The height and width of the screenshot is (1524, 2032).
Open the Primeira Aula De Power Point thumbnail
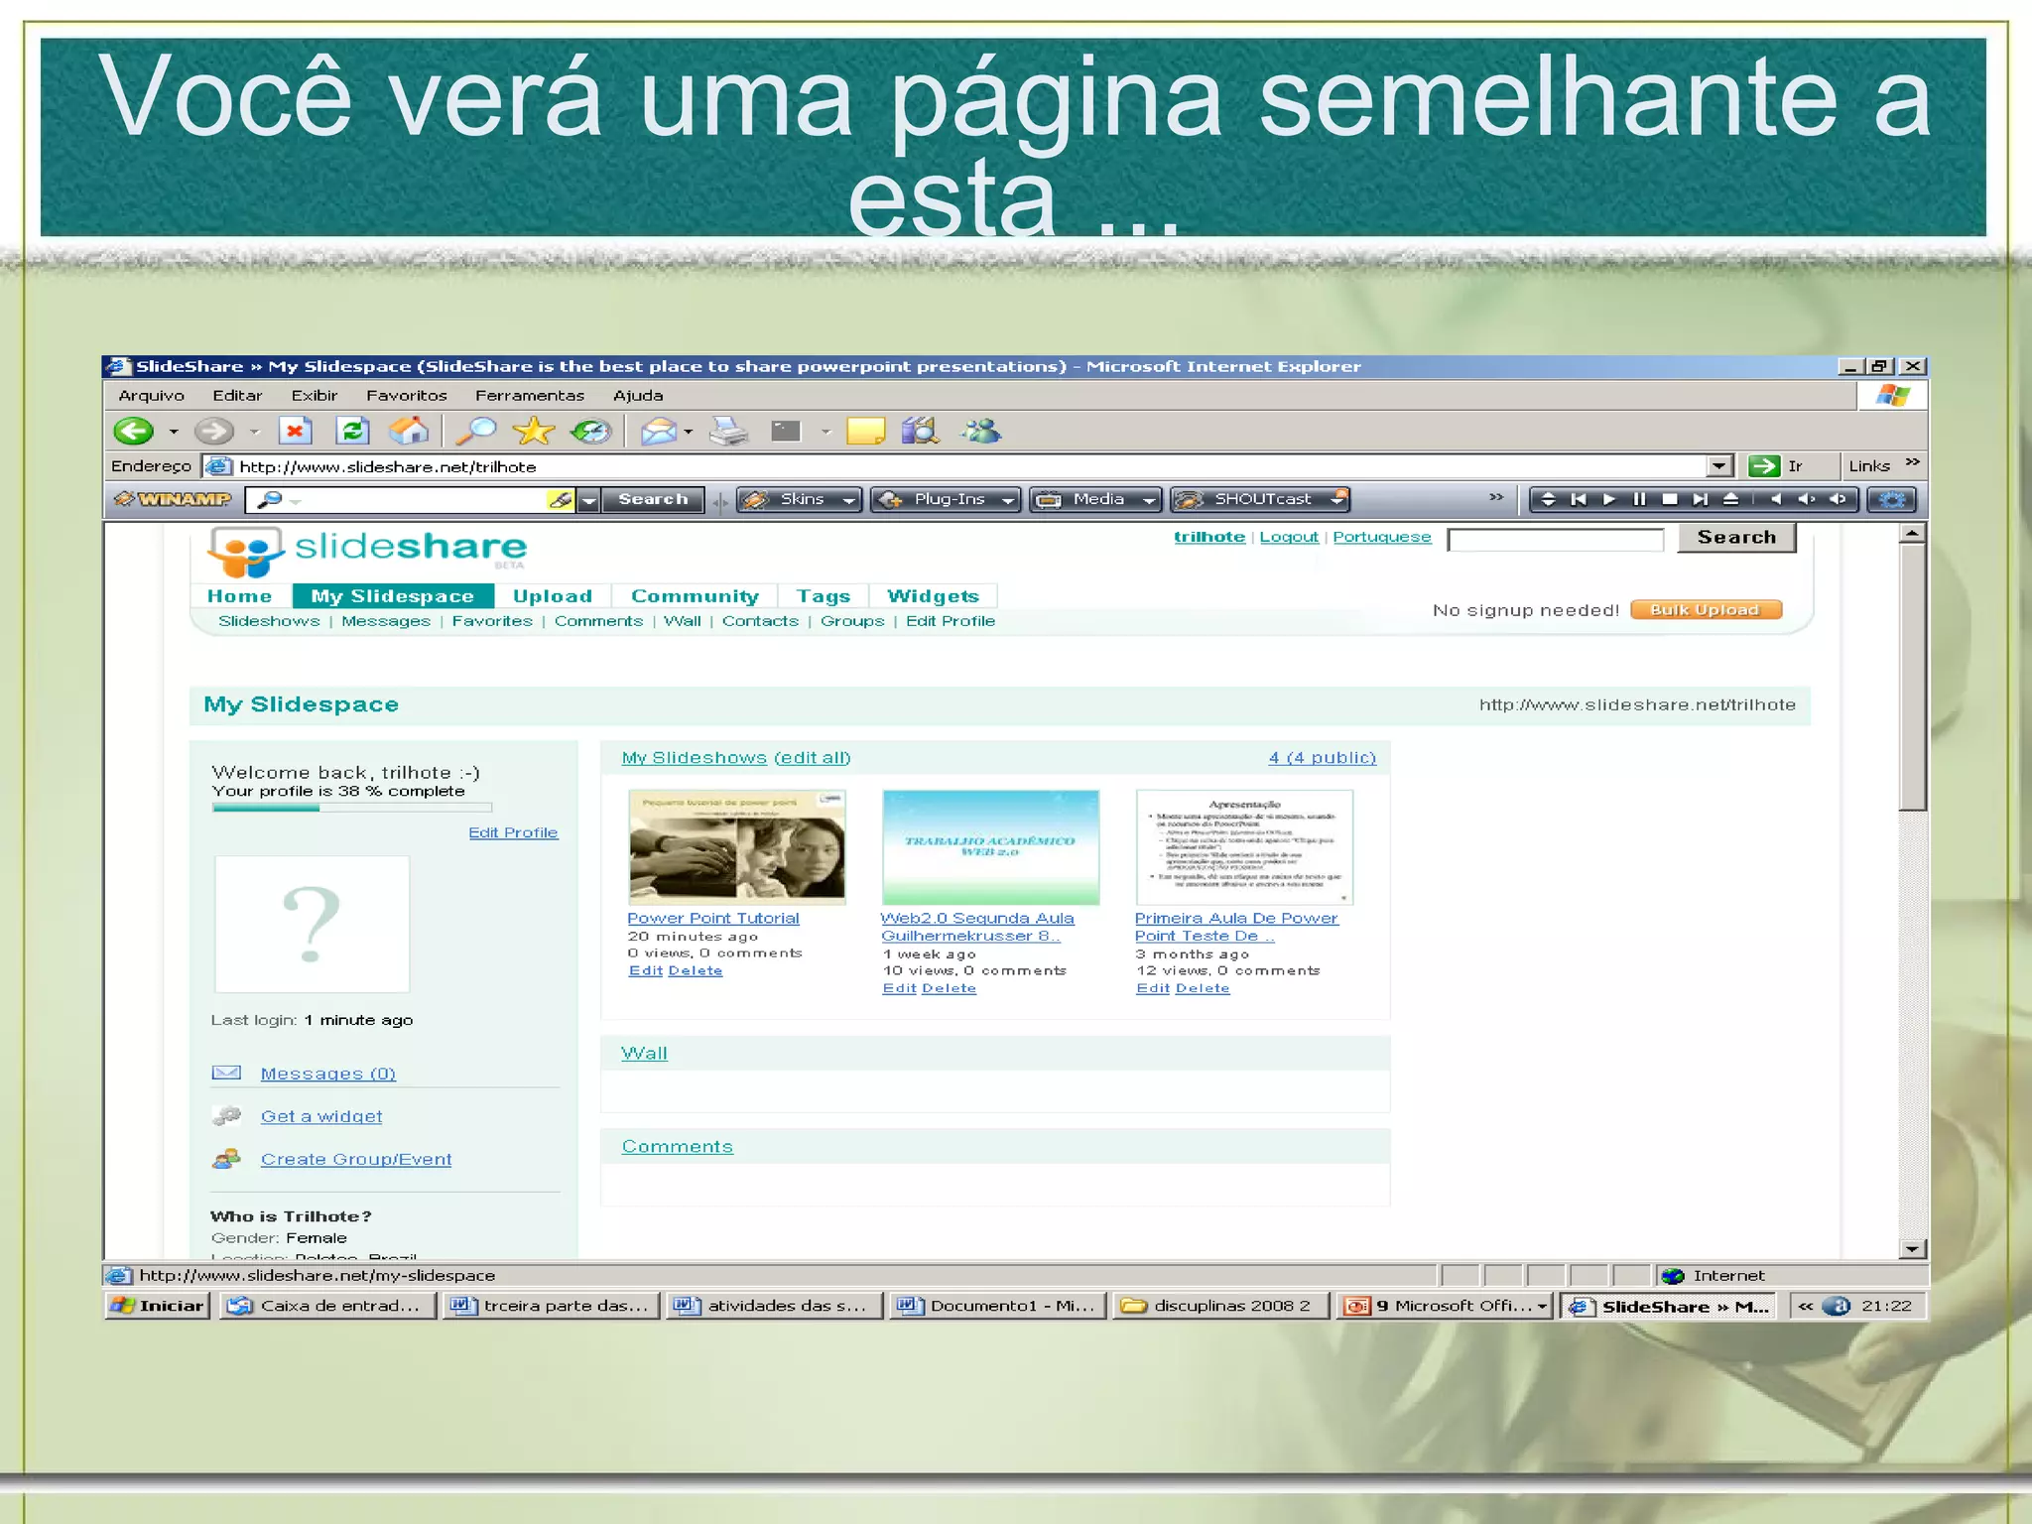[x=1244, y=846]
